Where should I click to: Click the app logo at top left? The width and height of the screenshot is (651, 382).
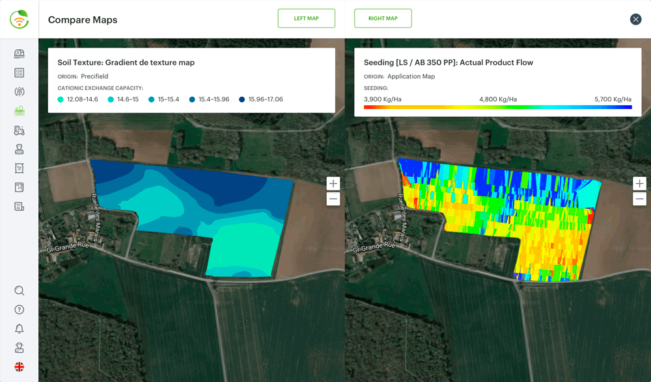(x=19, y=19)
